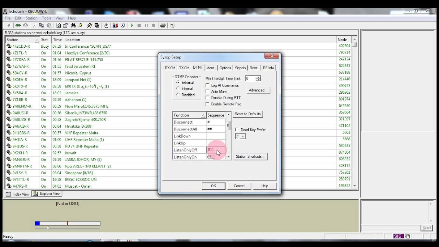Click the Refresh station list icon

59,25
